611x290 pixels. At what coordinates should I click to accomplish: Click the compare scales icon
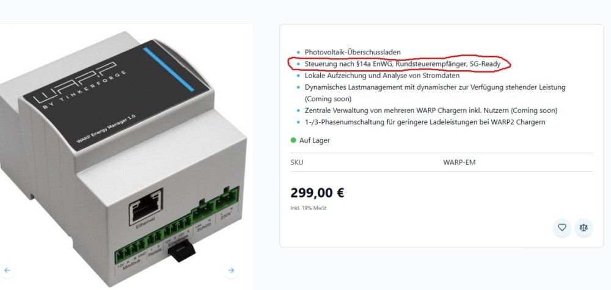[x=584, y=227]
